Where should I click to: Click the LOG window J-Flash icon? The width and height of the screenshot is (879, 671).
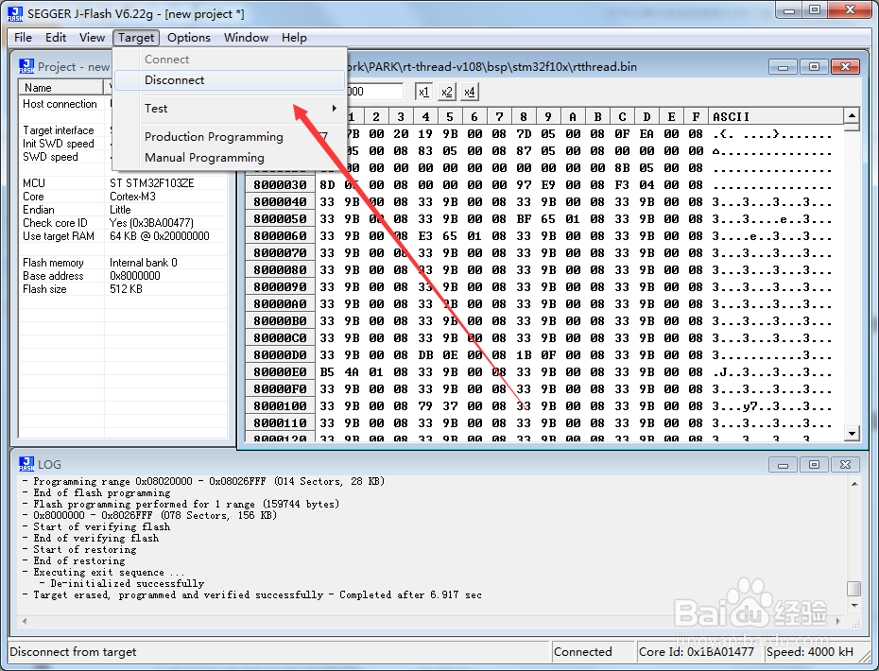[26, 464]
